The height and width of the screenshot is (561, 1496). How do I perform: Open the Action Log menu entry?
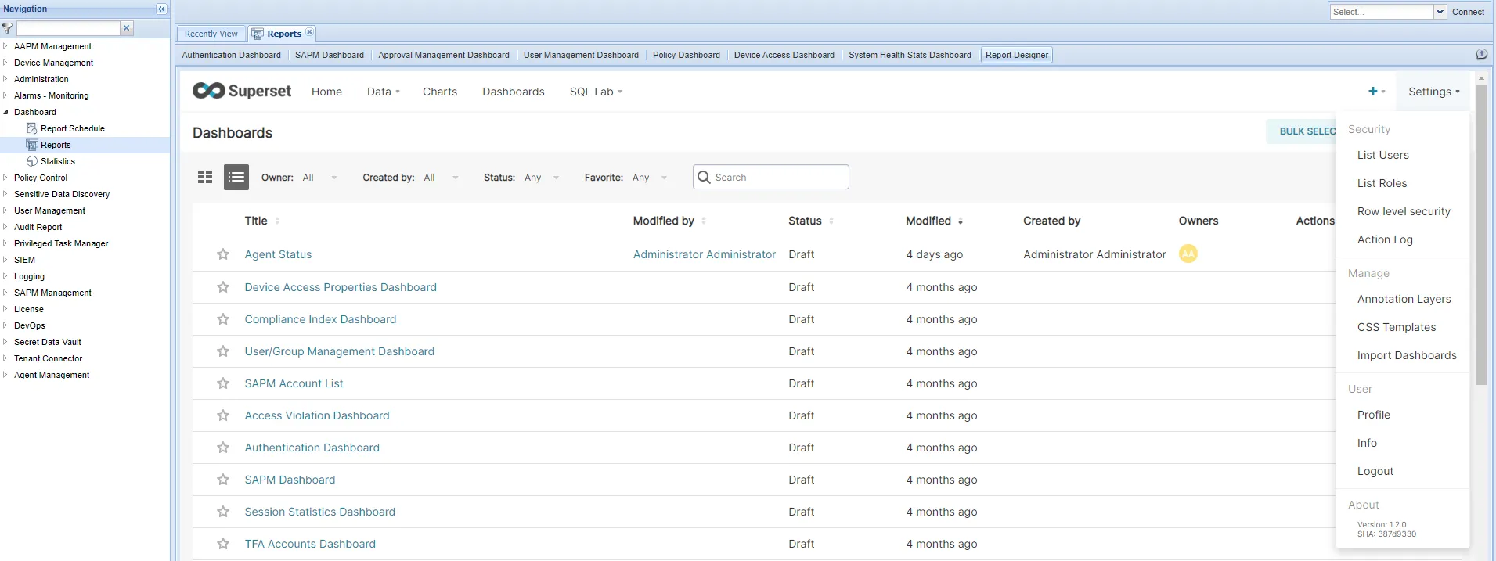pyautogui.click(x=1385, y=239)
